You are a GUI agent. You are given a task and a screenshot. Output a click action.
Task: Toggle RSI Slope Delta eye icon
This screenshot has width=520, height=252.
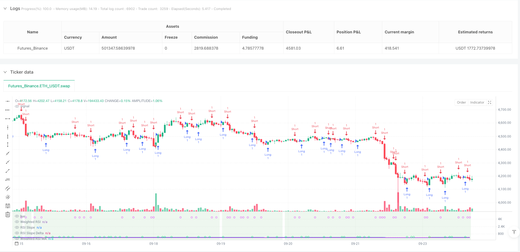tap(17, 233)
